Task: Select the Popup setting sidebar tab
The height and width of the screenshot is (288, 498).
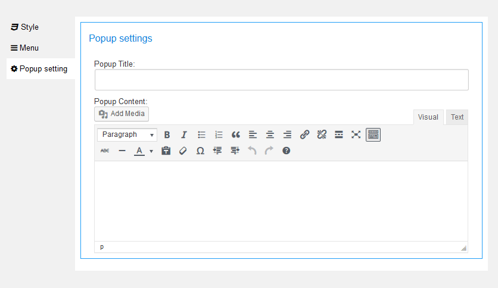Action: [x=39, y=69]
